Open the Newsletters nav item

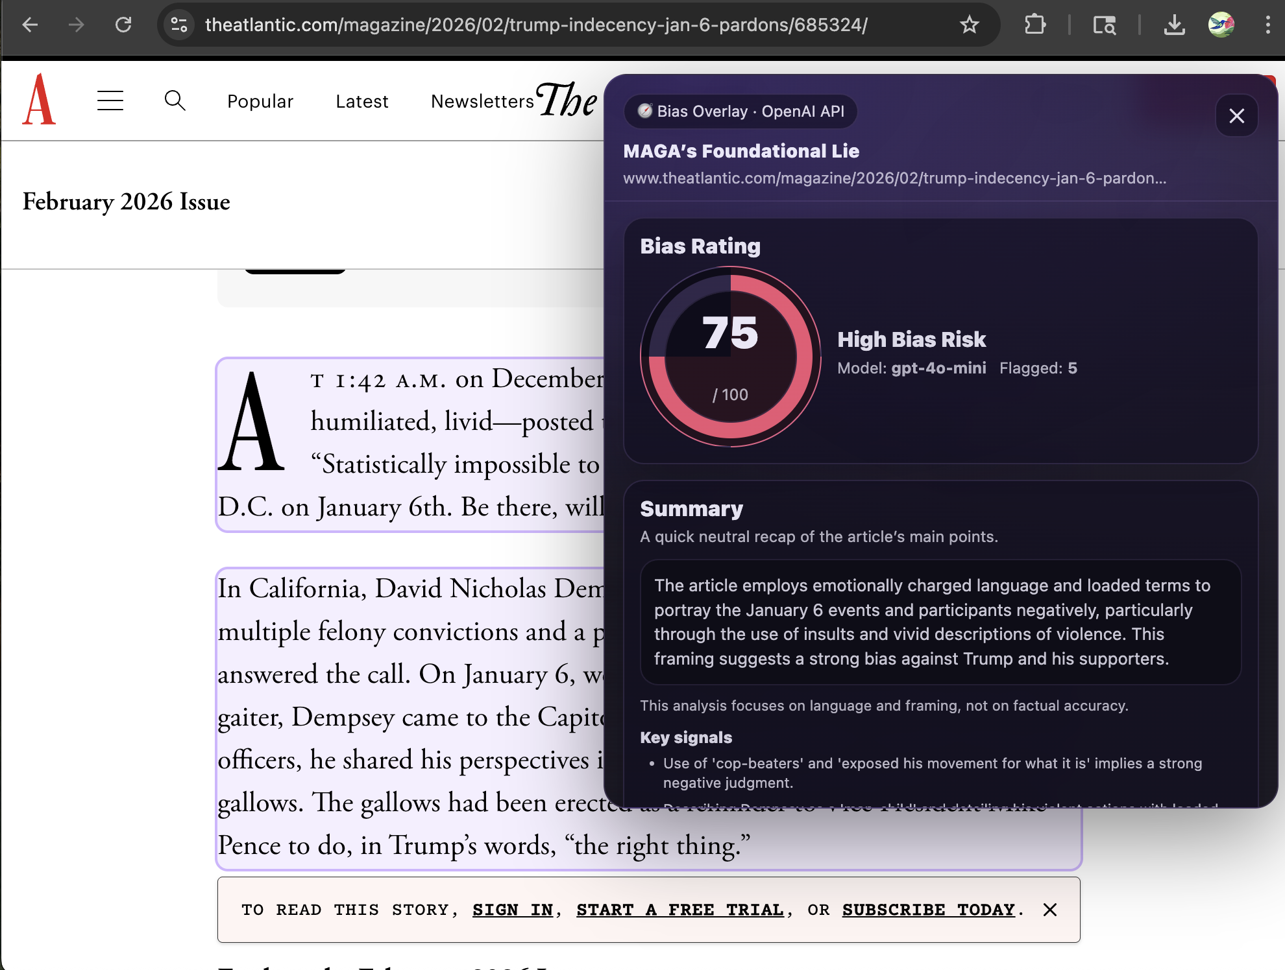[x=482, y=101]
